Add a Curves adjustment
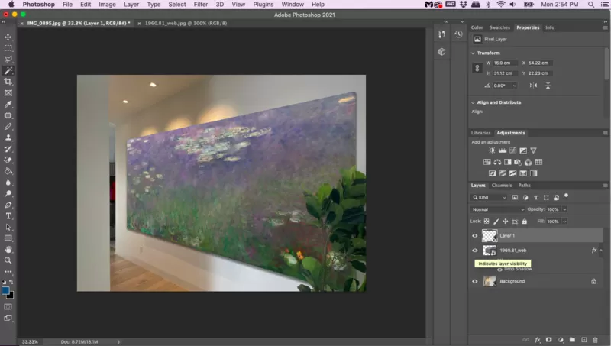This screenshot has width=611, height=346. pyautogui.click(x=512, y=150)
